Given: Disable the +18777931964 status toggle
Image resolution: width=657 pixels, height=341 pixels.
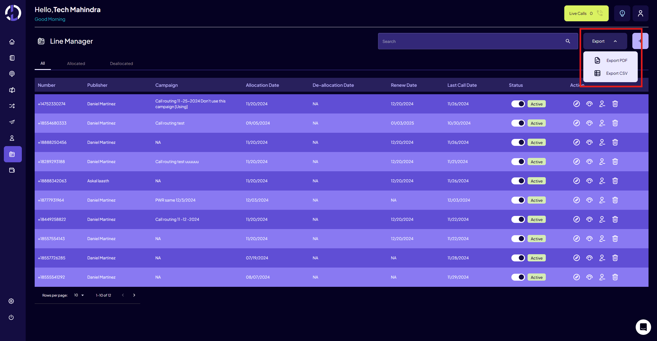Looking at the screenshot, I should [518, 200].
